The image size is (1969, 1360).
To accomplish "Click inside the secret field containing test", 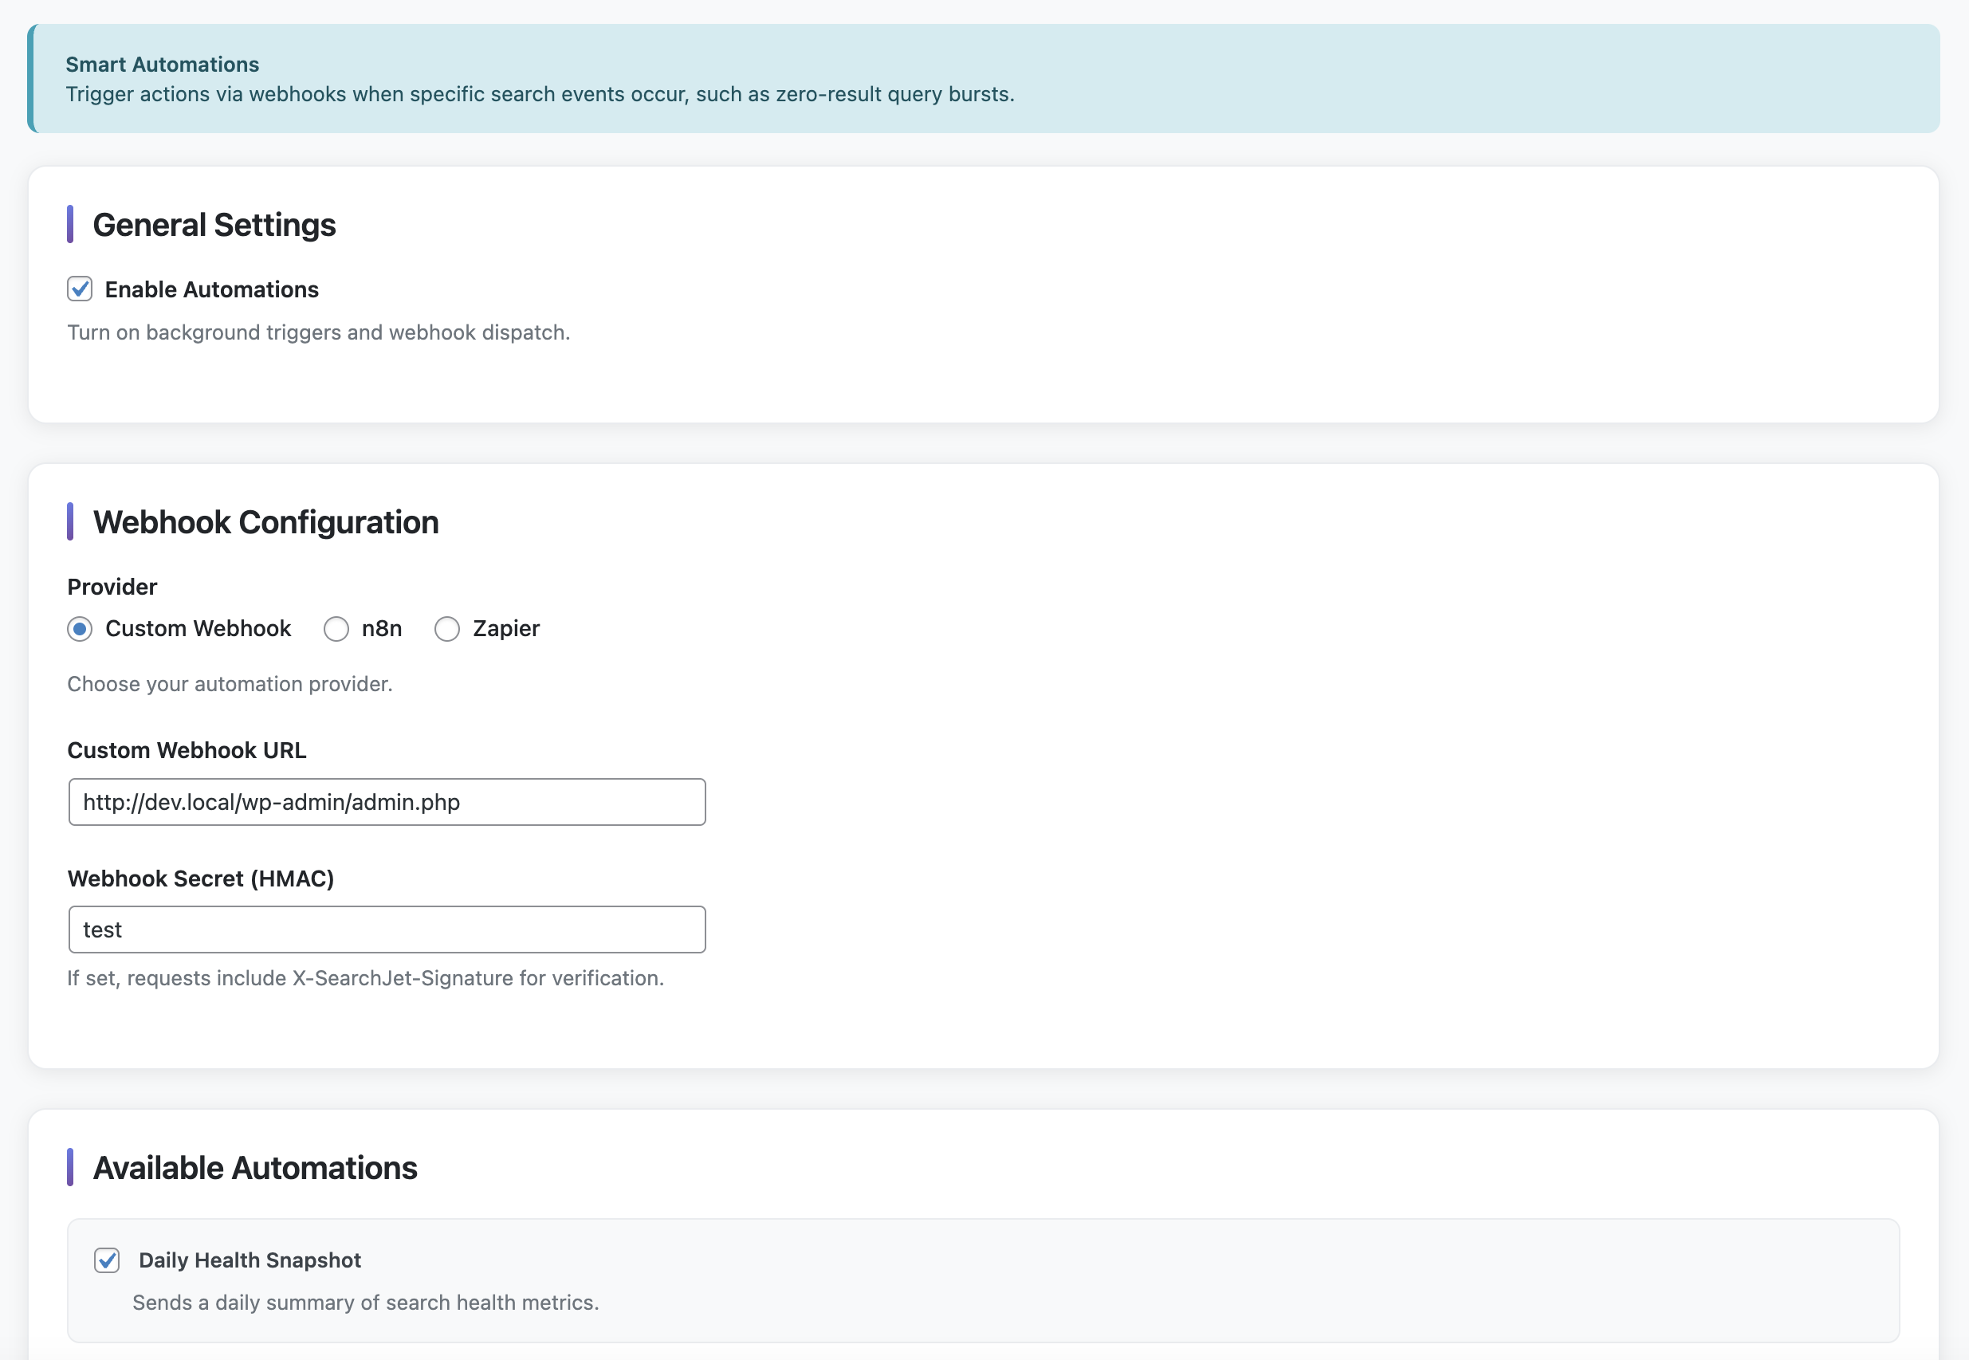I will tap(386, 930).
